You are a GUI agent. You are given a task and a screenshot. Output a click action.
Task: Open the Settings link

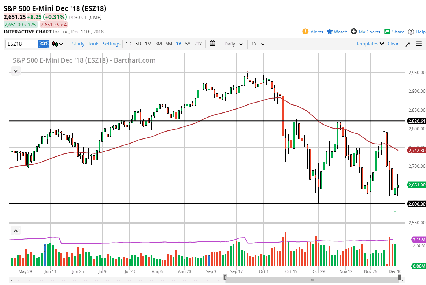coord(111,44)
